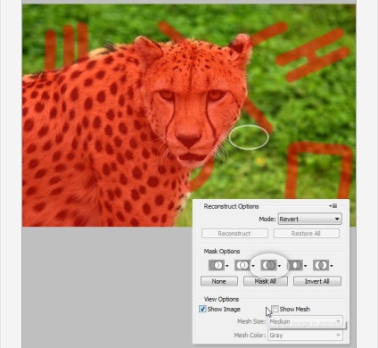The width and height of the screenshot is (378, 348).
Task: Expand the Mesh Color dropdown showing Gray
Action: click(306, 336)
